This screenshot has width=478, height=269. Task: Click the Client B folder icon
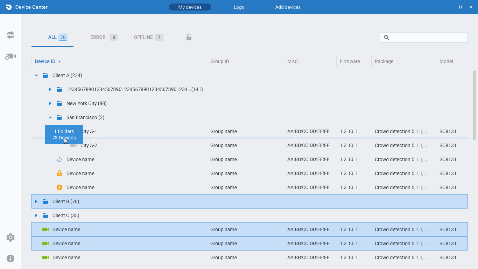point(45,201)
